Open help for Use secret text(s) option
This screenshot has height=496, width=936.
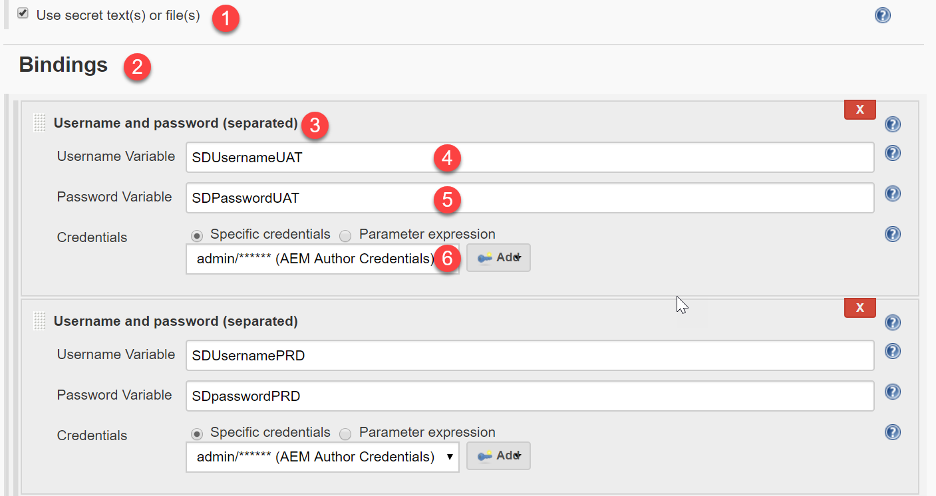882,15
